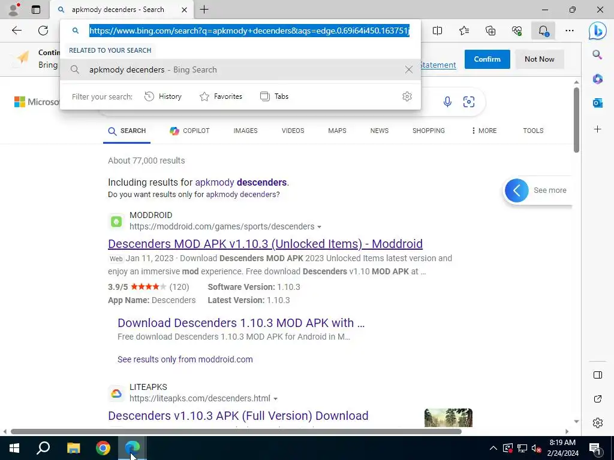Open Download Descenders 1.10.3 MOD APK link
The height and width of the screenshot is (460, 614).
tap(241, 323)
